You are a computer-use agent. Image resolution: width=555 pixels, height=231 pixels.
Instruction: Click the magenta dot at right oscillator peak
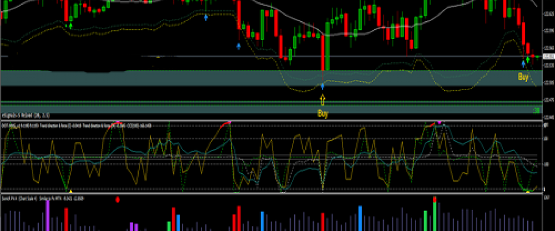tap(439, 123)
